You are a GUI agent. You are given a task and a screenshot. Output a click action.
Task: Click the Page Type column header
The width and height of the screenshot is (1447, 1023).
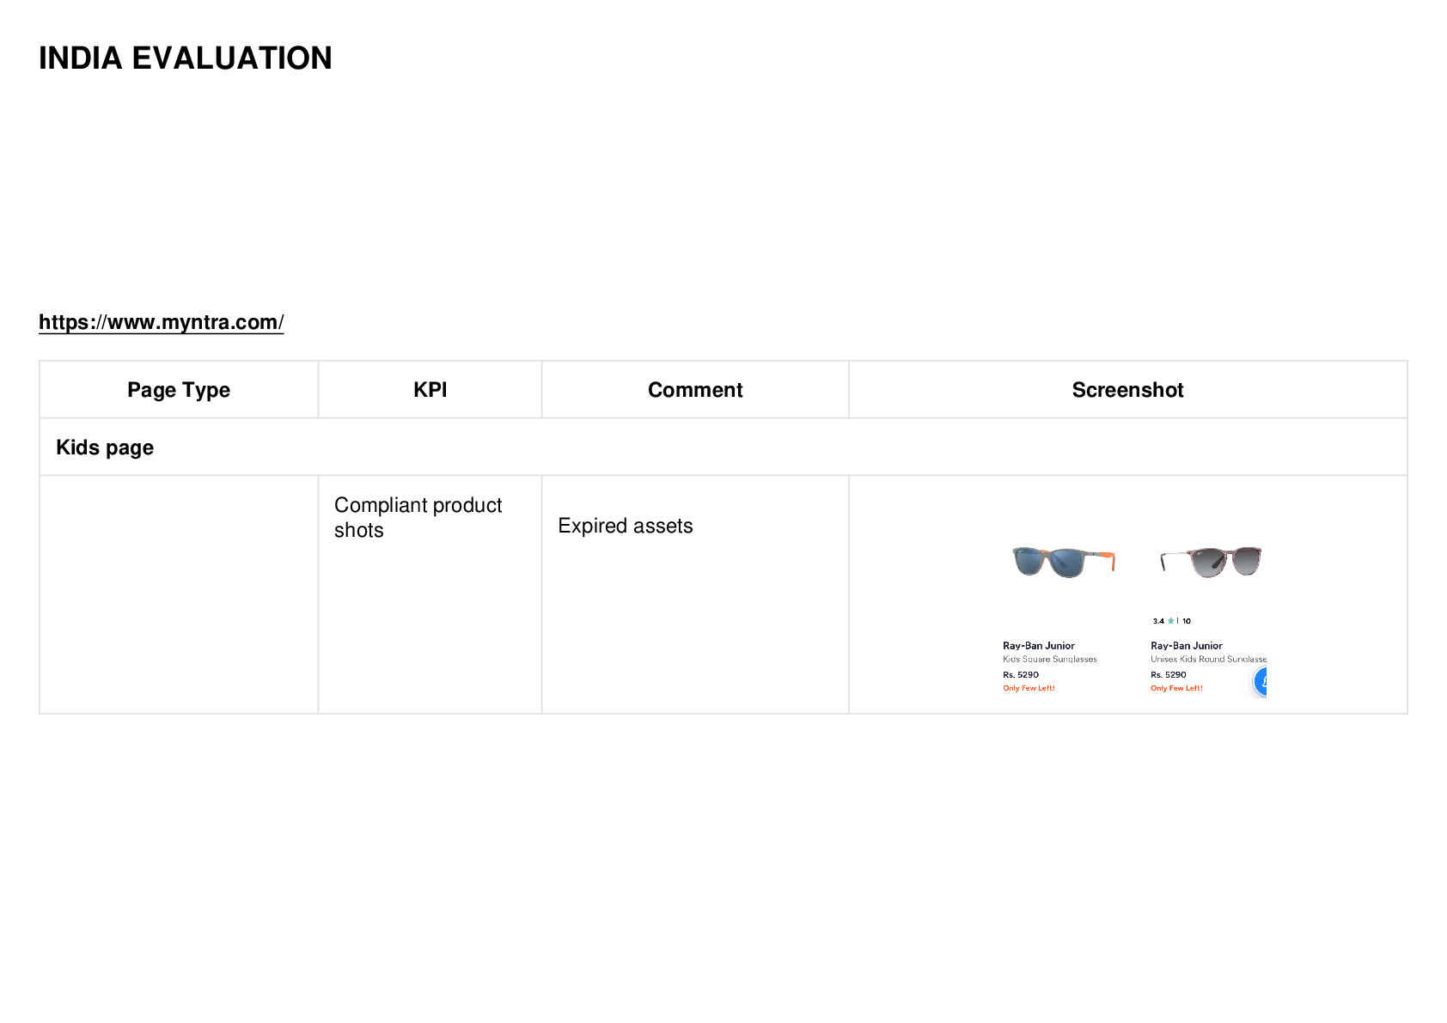(x=179, y=390)
